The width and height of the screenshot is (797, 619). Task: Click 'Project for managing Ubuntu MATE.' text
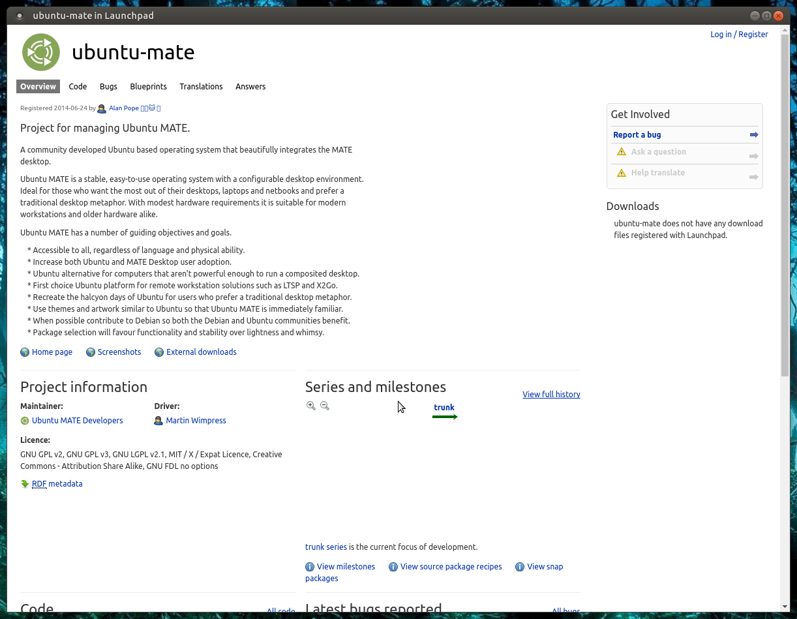[x=105, y=128]
